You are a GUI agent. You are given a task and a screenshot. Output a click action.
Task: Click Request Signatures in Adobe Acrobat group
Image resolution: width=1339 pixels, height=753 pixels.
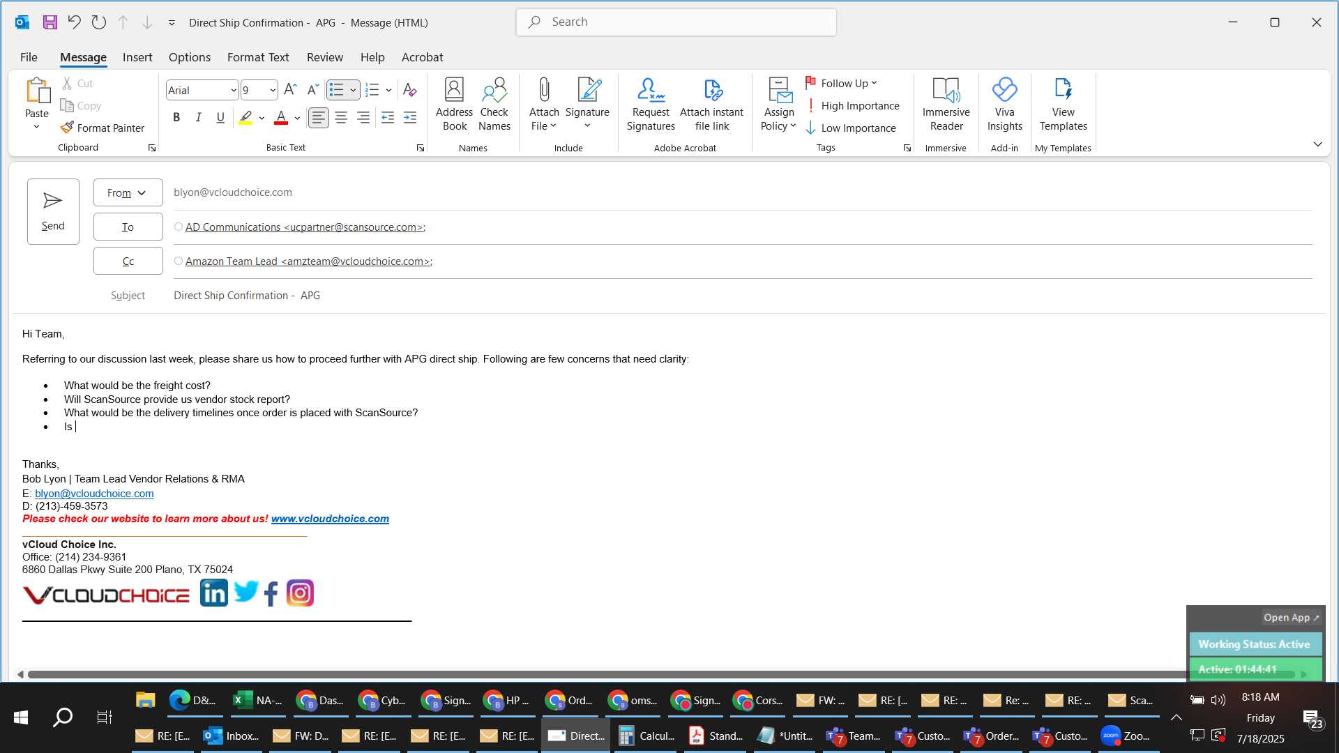[x=651, y=104]
